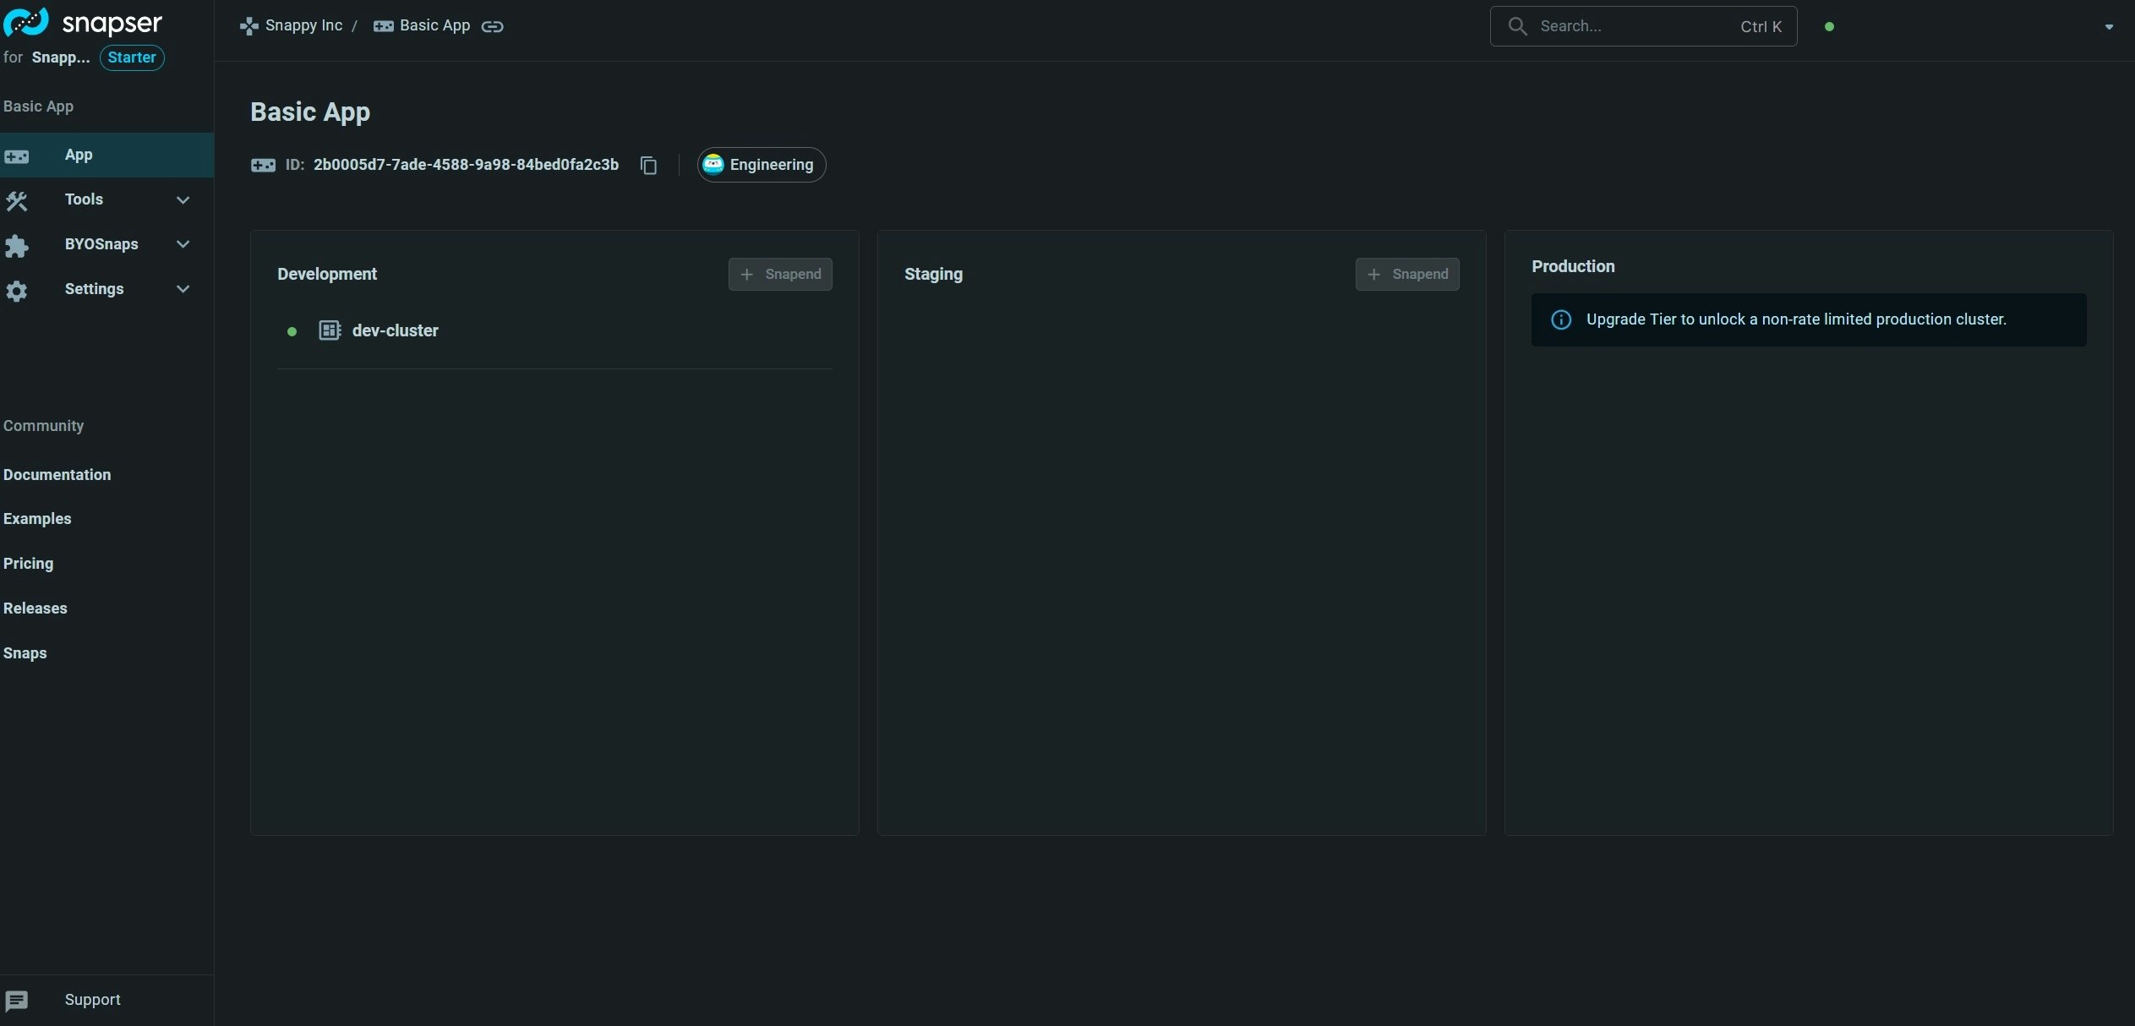
Task: Click the Snapser logo icon
Action: click(x=25, y=23)
